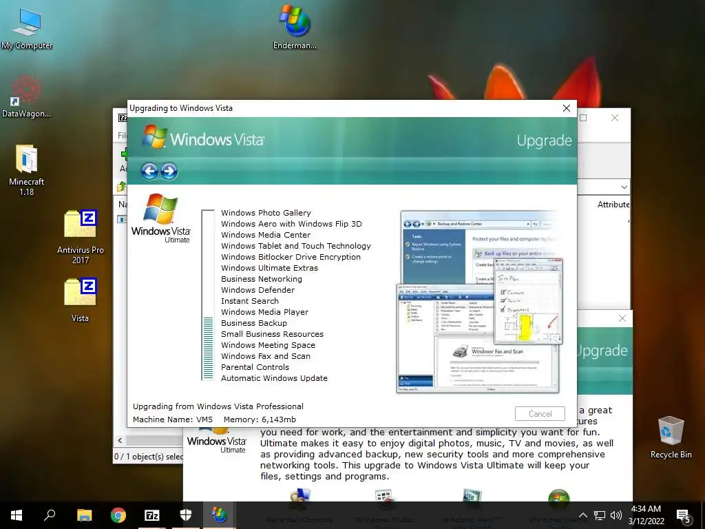The image size is (705, 529).
Task: Select 'Instant Search' feature text
Action: tap(249, 301)
